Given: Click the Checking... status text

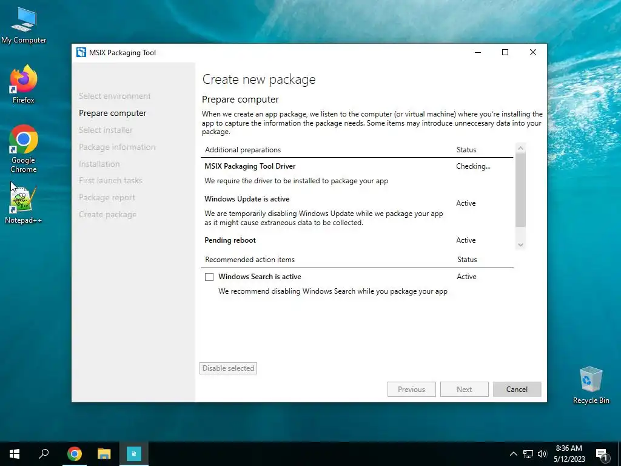Looking at the screenshot, I should click(x=473, y=166).
